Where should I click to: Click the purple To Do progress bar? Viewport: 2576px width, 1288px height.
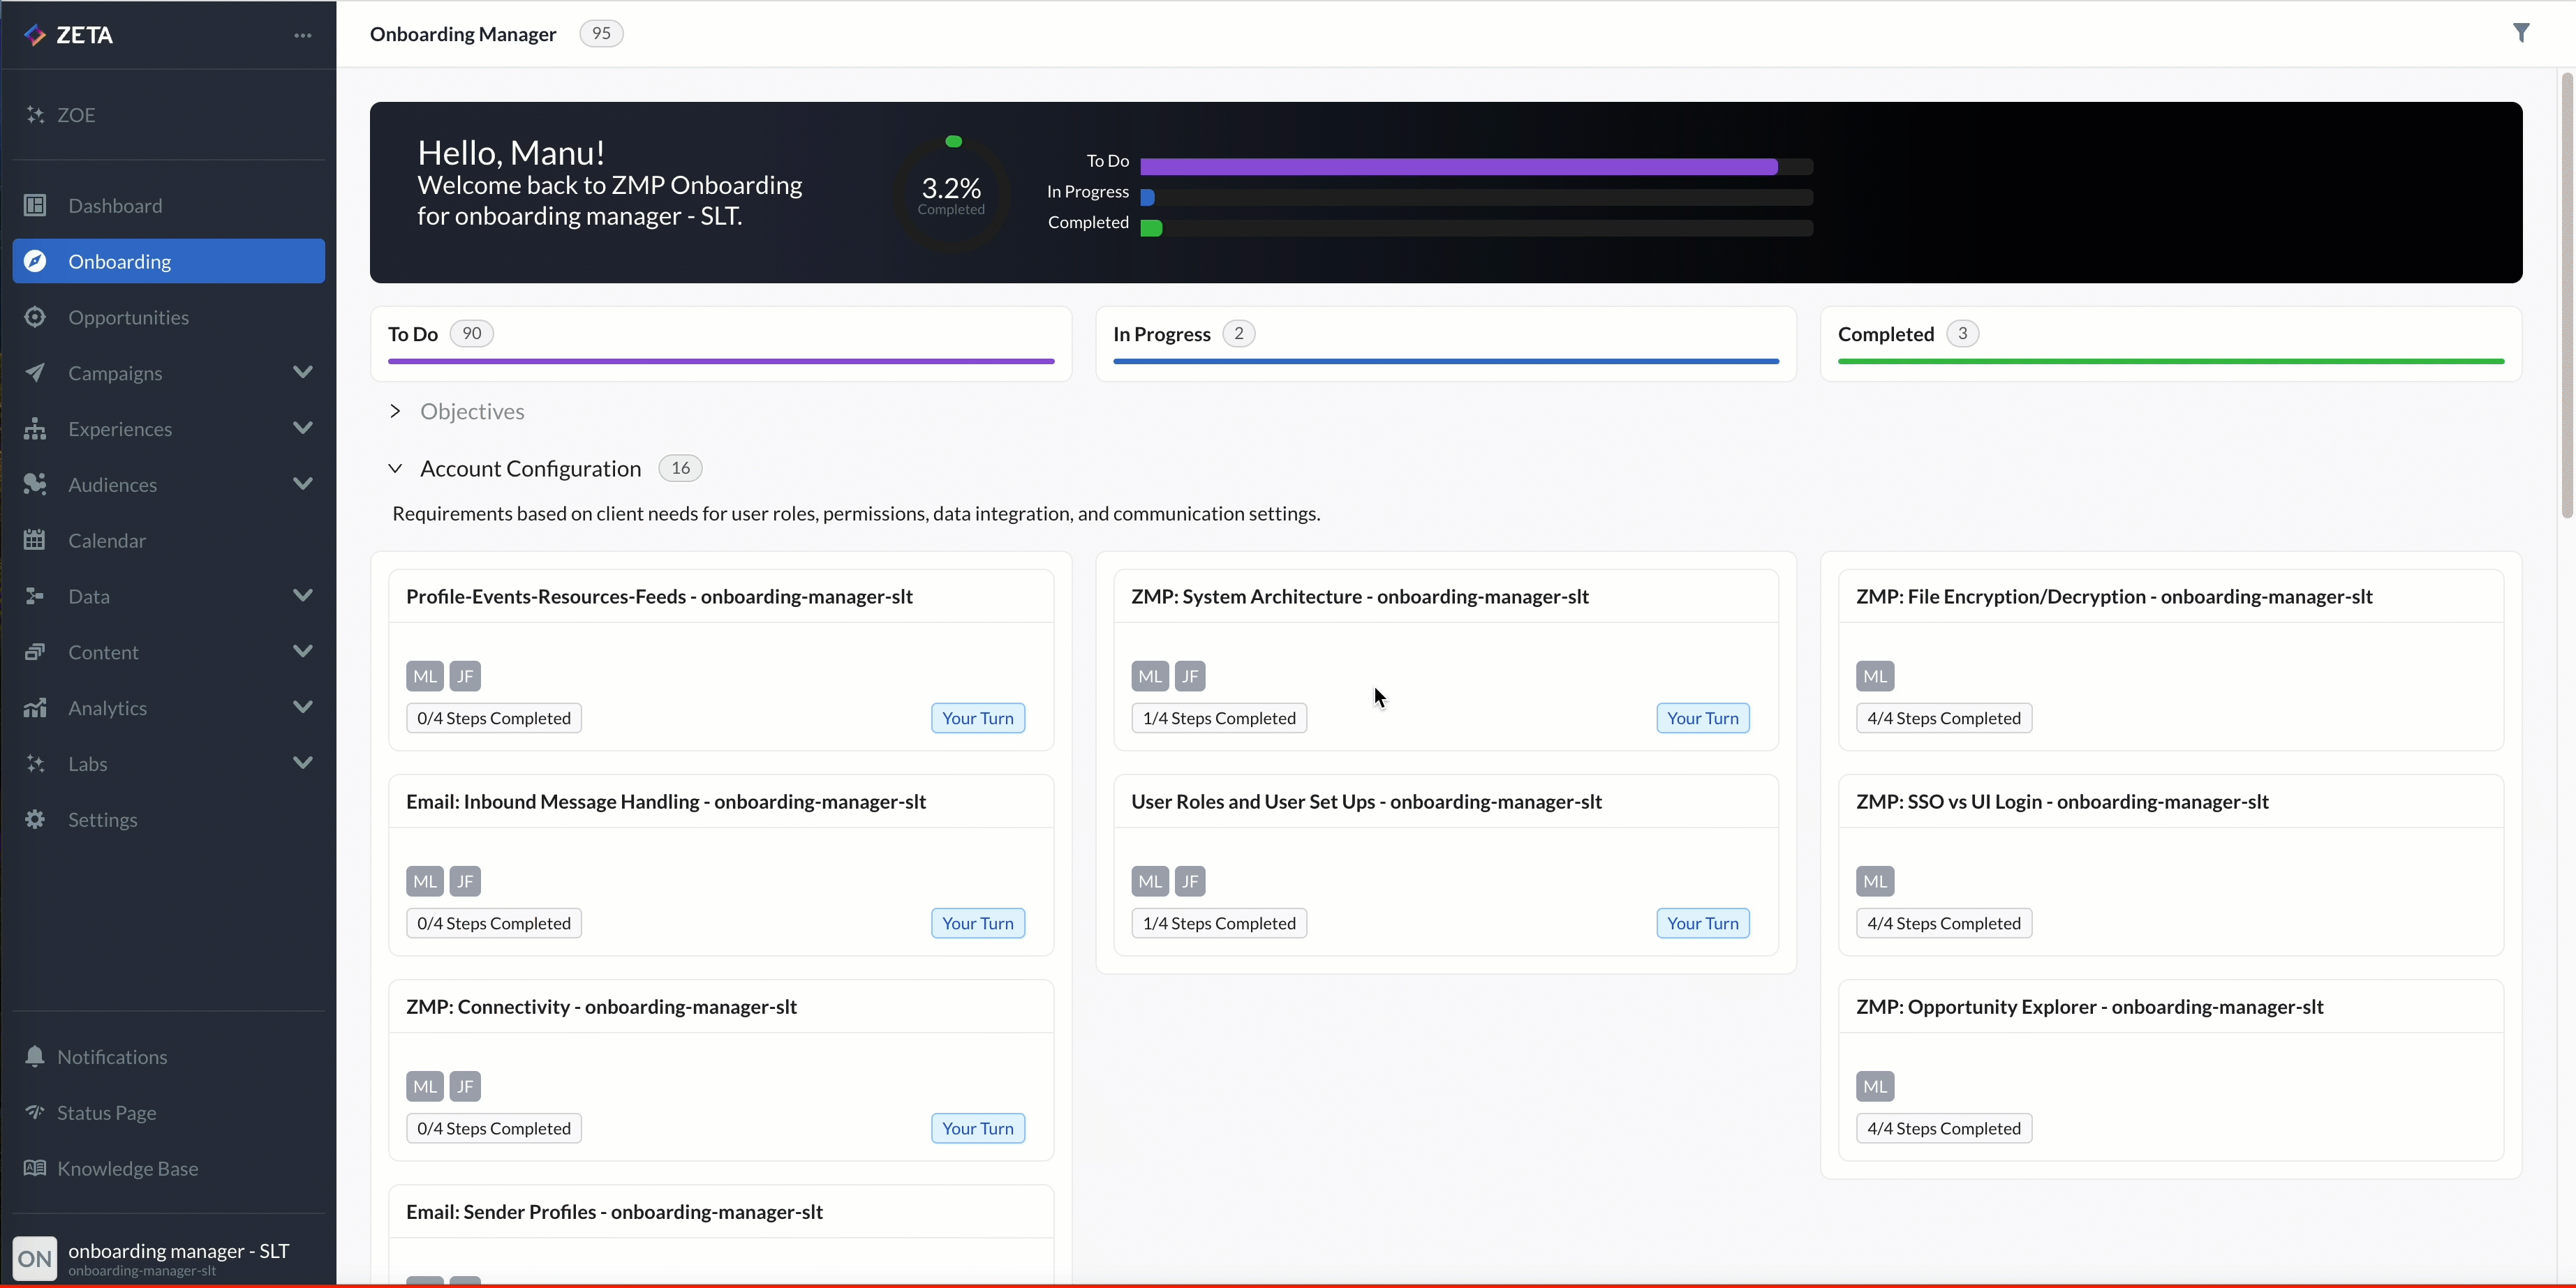pos(1459,166)
